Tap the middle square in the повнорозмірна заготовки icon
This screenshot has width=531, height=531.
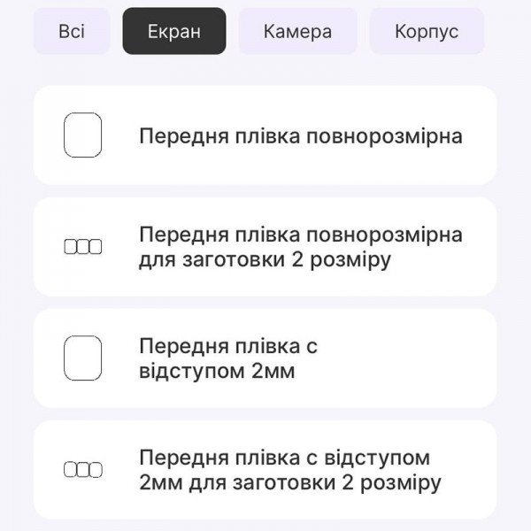click(83, 247)
